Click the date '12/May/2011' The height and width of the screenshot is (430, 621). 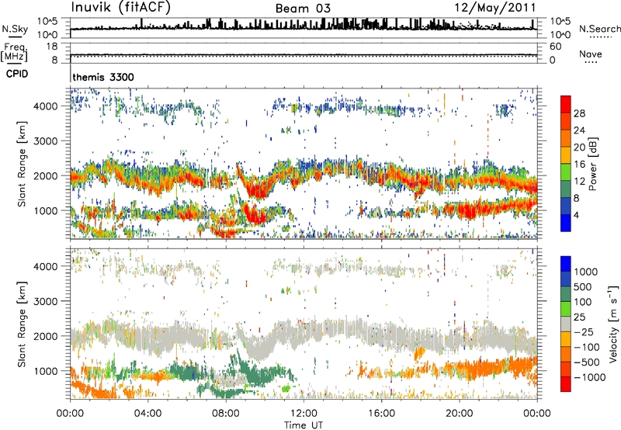(495, 8)
